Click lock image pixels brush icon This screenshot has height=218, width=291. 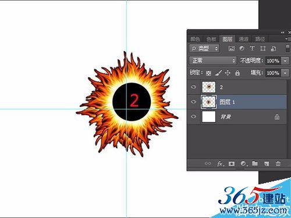[218, 73]
